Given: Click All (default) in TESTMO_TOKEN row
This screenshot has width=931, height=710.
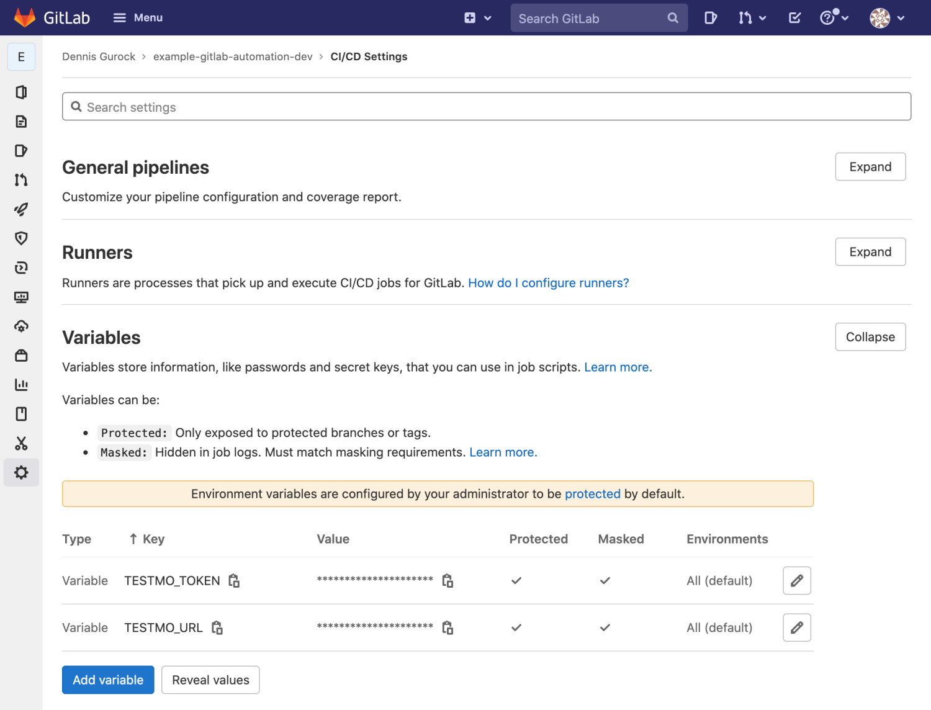Looking at the screenshot, I should pyautogui.click(x=719, y=581).
